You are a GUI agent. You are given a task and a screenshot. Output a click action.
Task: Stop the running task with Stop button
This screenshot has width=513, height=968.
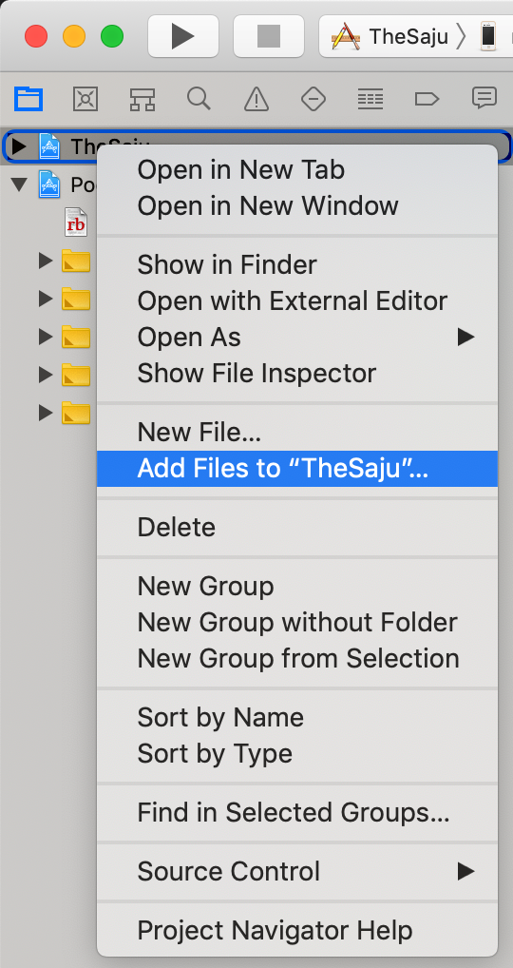(268, 36)
